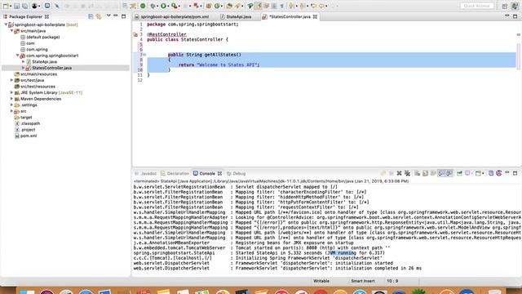Click the Save icon in the toolbar

coord(16,6)
